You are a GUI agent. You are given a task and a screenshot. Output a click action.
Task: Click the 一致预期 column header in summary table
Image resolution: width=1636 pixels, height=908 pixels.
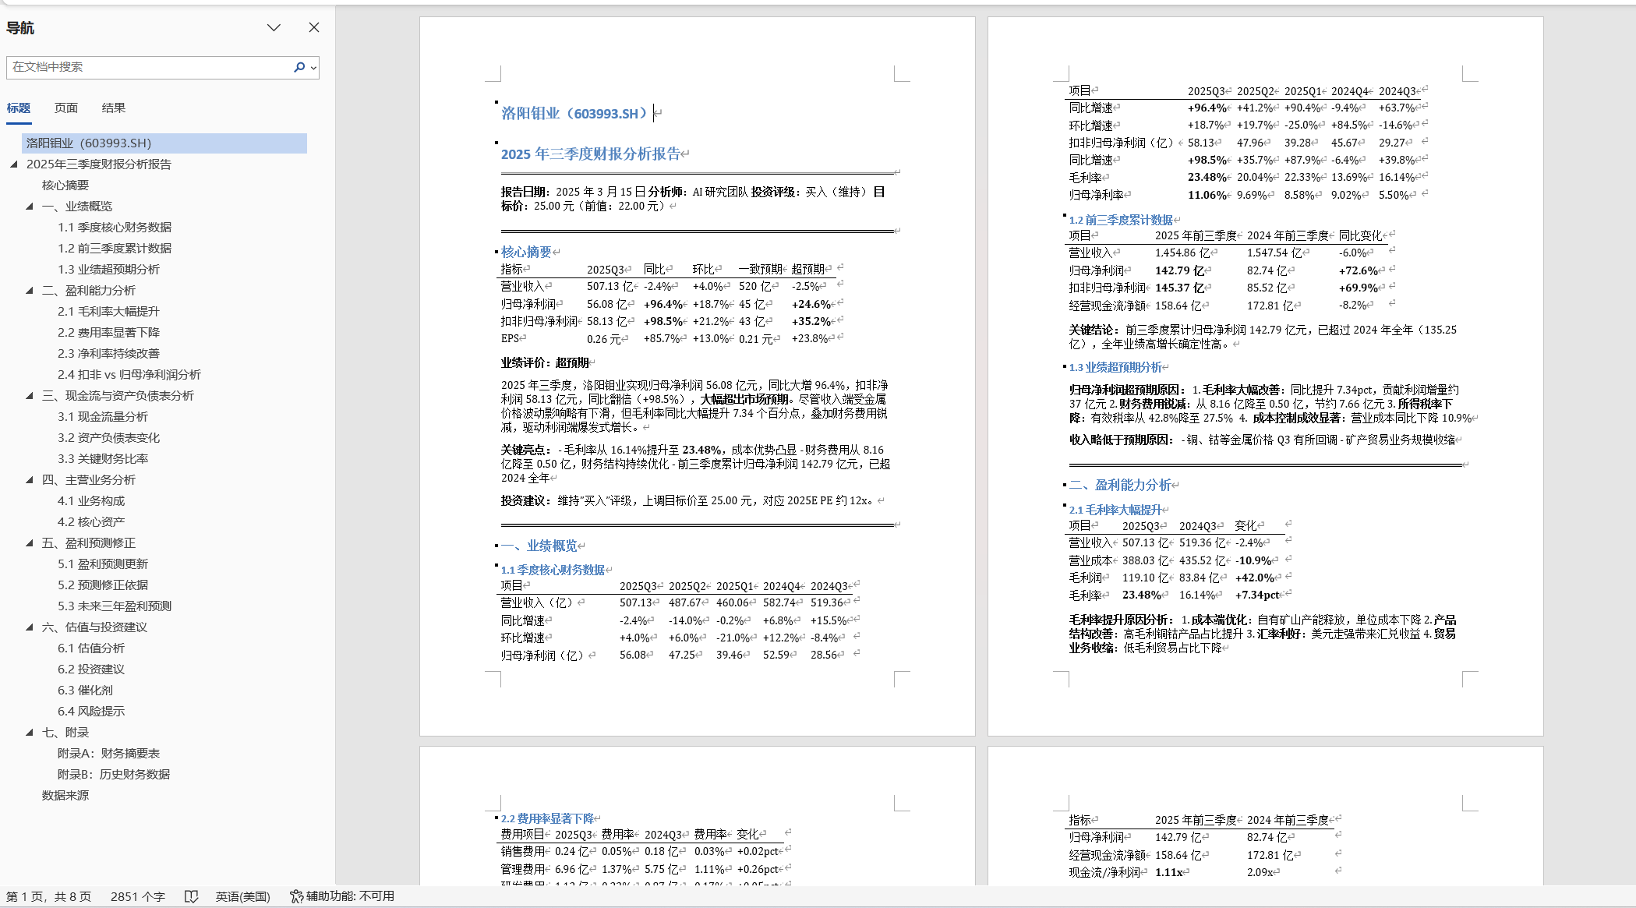click(761, 269)
